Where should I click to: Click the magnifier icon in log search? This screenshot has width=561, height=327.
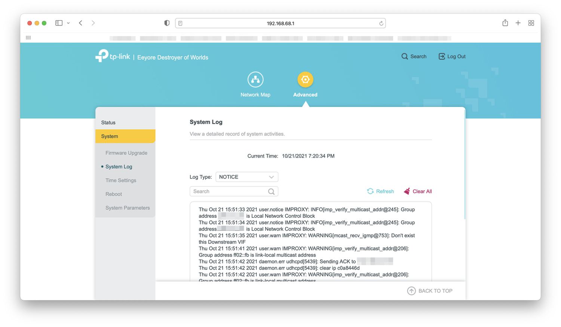tap(271, 192)
